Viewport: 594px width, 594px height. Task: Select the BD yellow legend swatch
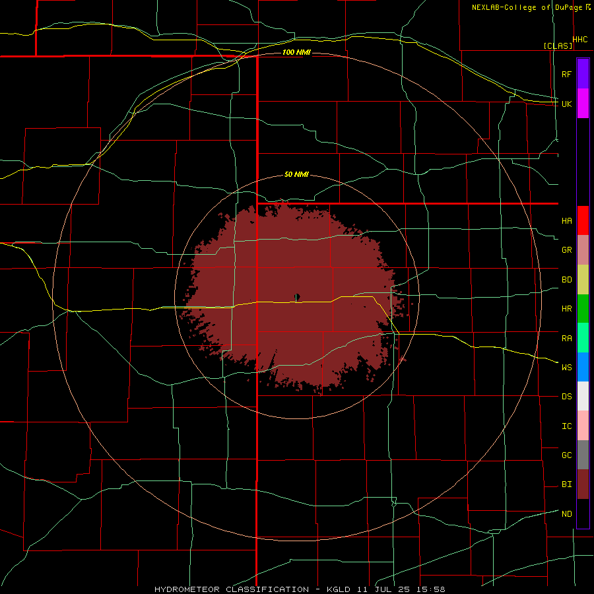pos(583,279)
